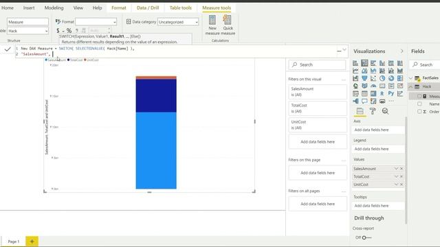Select the line chart visual
Viewport: 440px width, 247px height.
355,71
